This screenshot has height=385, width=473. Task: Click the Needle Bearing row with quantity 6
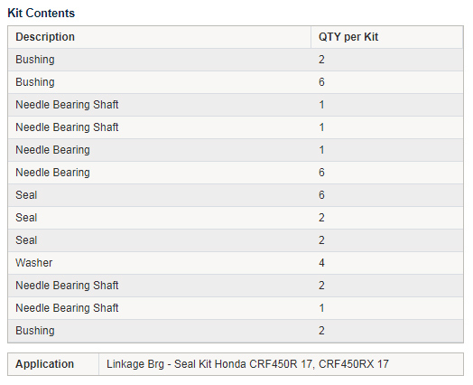coord(236,173)
